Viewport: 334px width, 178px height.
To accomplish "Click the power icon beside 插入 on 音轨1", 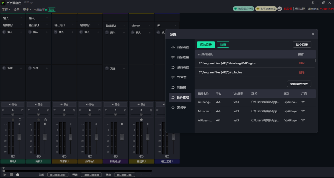I will point(4,32).
